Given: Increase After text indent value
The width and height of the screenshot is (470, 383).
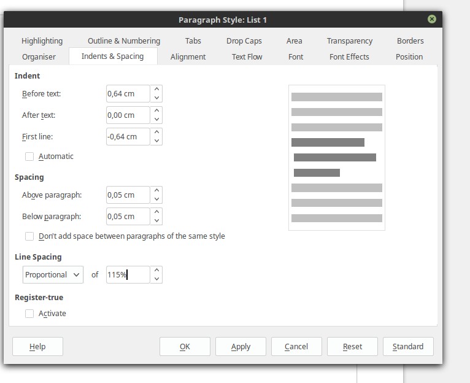Looking at the screenshot, I should (x=156, y=110).
